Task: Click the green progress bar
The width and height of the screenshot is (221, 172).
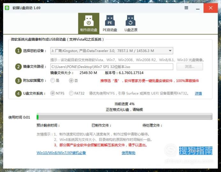Action: (125, 117)
